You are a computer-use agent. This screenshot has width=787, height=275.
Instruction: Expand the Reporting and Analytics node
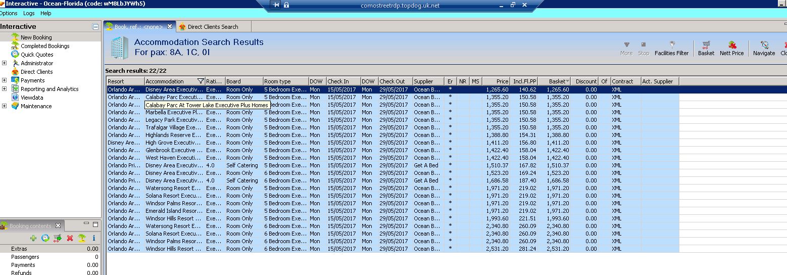coord(5,89)
